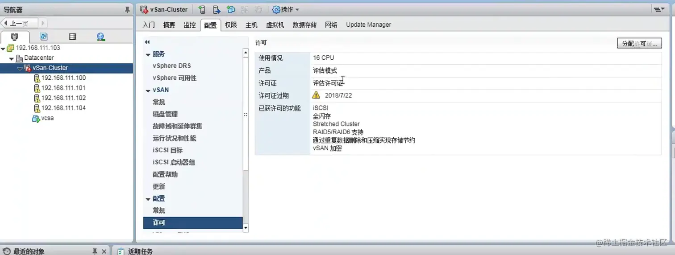Viewport: 675px width, 255px height.
Task: Click the vSan-Cluster alert icon in tree
Action: pyautogui.click(x=28, y=68)
